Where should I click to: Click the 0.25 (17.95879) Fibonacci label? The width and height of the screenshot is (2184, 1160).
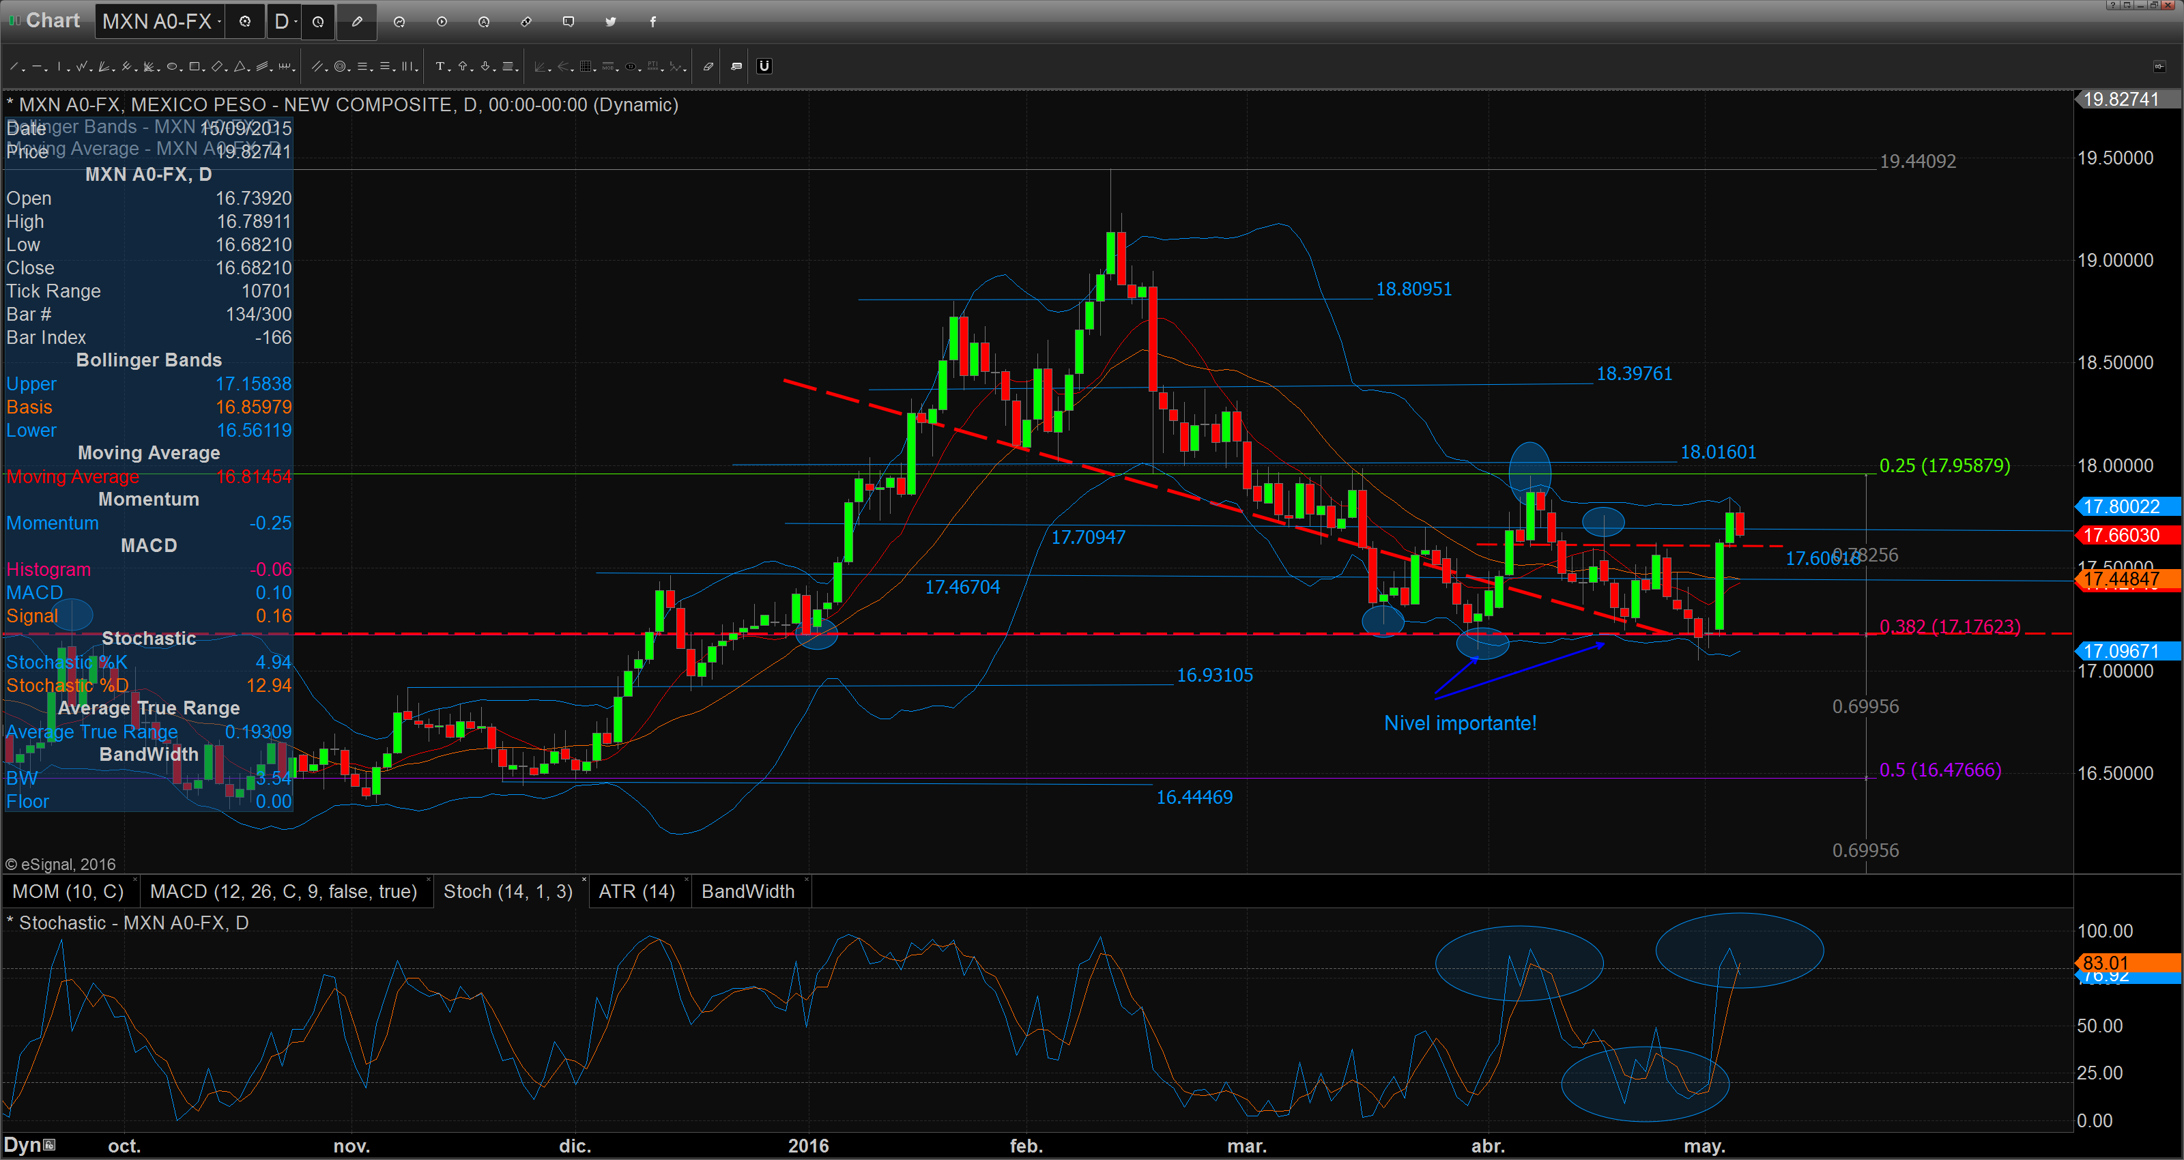click(1944, 465)
